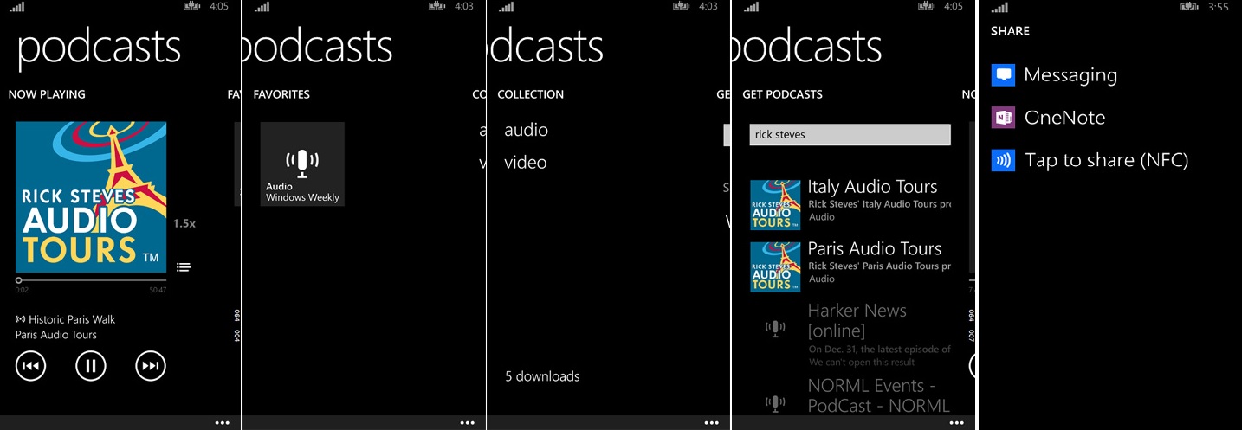Screen dimensions: 1248x430
Task: Skip to next track button
Action: tap(151, 366)
